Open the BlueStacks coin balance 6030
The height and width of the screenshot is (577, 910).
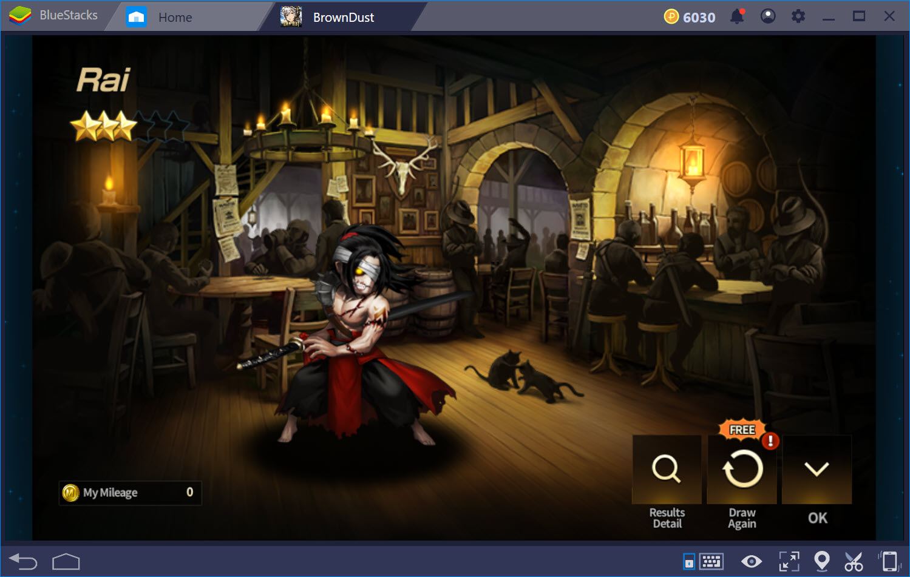click(x=690, y=17)
